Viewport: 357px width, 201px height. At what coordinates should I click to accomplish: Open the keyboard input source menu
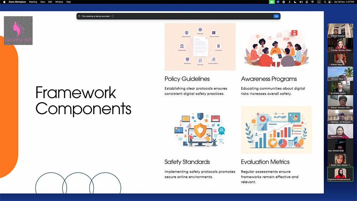[x=319, y=2]
